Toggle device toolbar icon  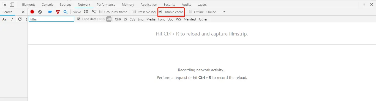coord(12,4)
